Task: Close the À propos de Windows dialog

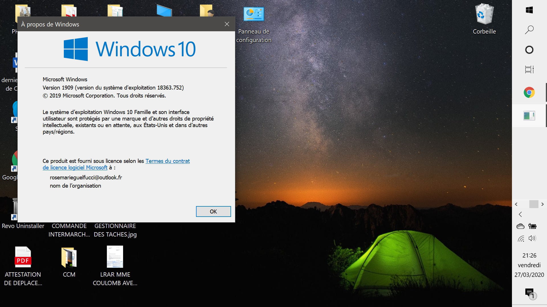Action: click(x=227, y=24)
